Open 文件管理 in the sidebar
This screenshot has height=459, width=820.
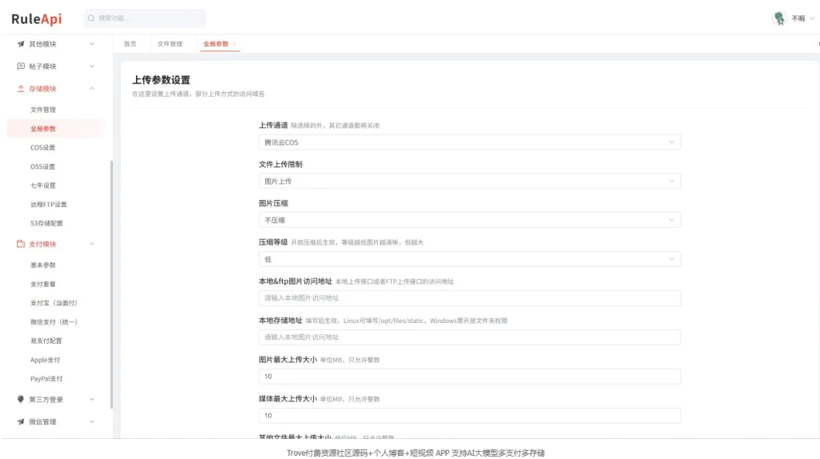click(x=43, y=110)
